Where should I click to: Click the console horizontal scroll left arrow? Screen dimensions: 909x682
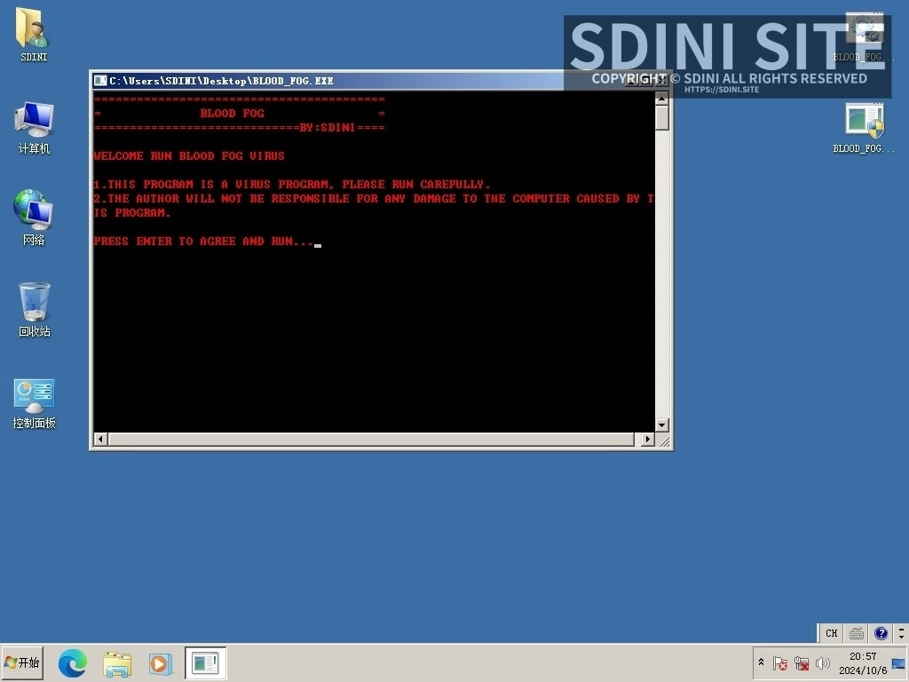tap(100, 439)
